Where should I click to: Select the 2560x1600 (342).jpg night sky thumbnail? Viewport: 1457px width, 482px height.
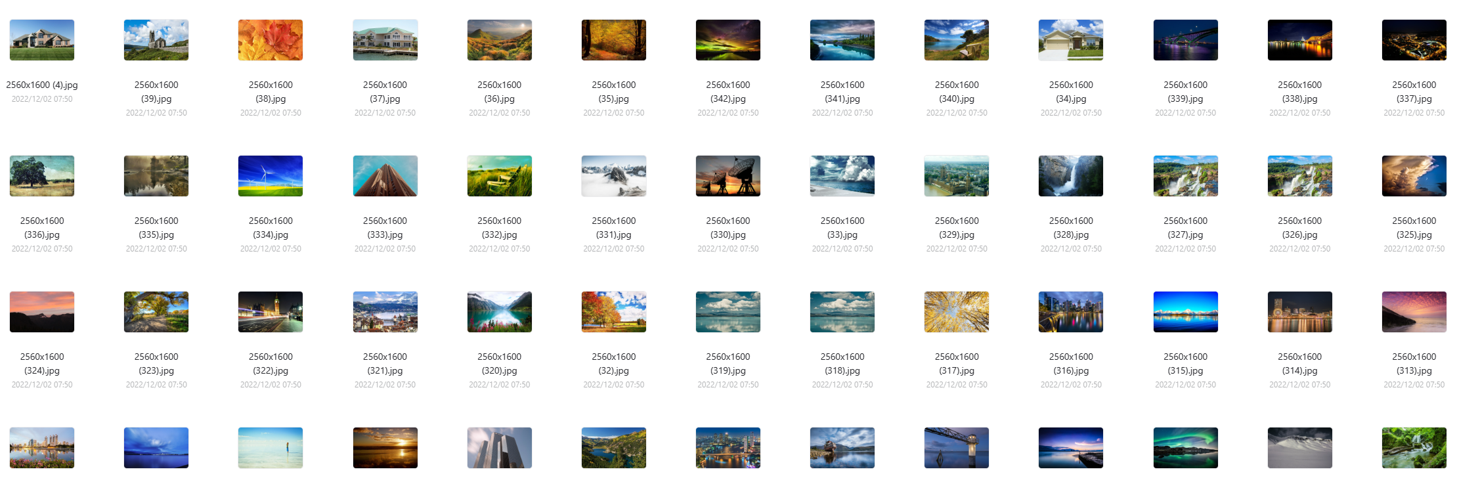coord(728,40)
